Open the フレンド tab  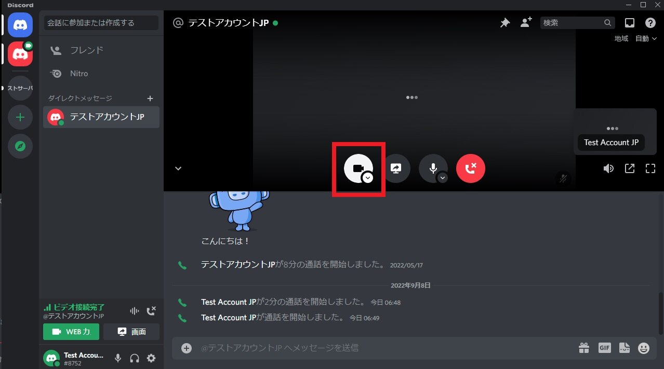(x=101, y=50)
